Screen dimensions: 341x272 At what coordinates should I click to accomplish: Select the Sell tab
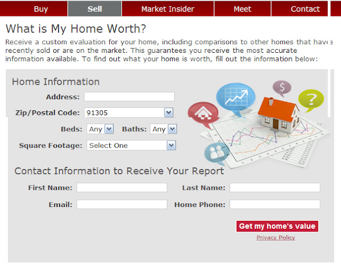[x=95, y=9]
